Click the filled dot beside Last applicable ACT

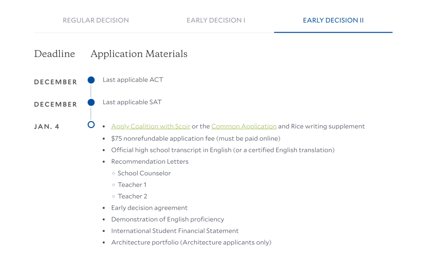tap(91, 80)
